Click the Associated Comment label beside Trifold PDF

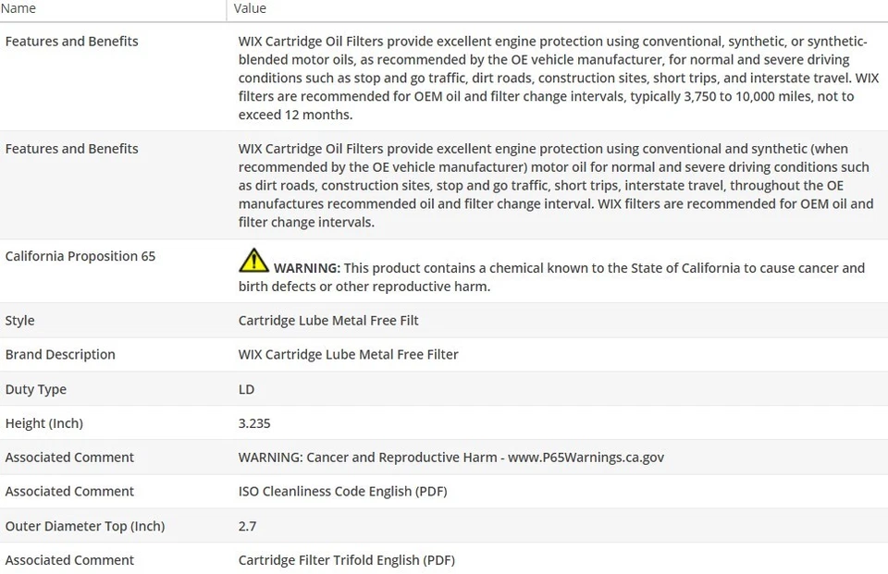click(x=69, y=560)
